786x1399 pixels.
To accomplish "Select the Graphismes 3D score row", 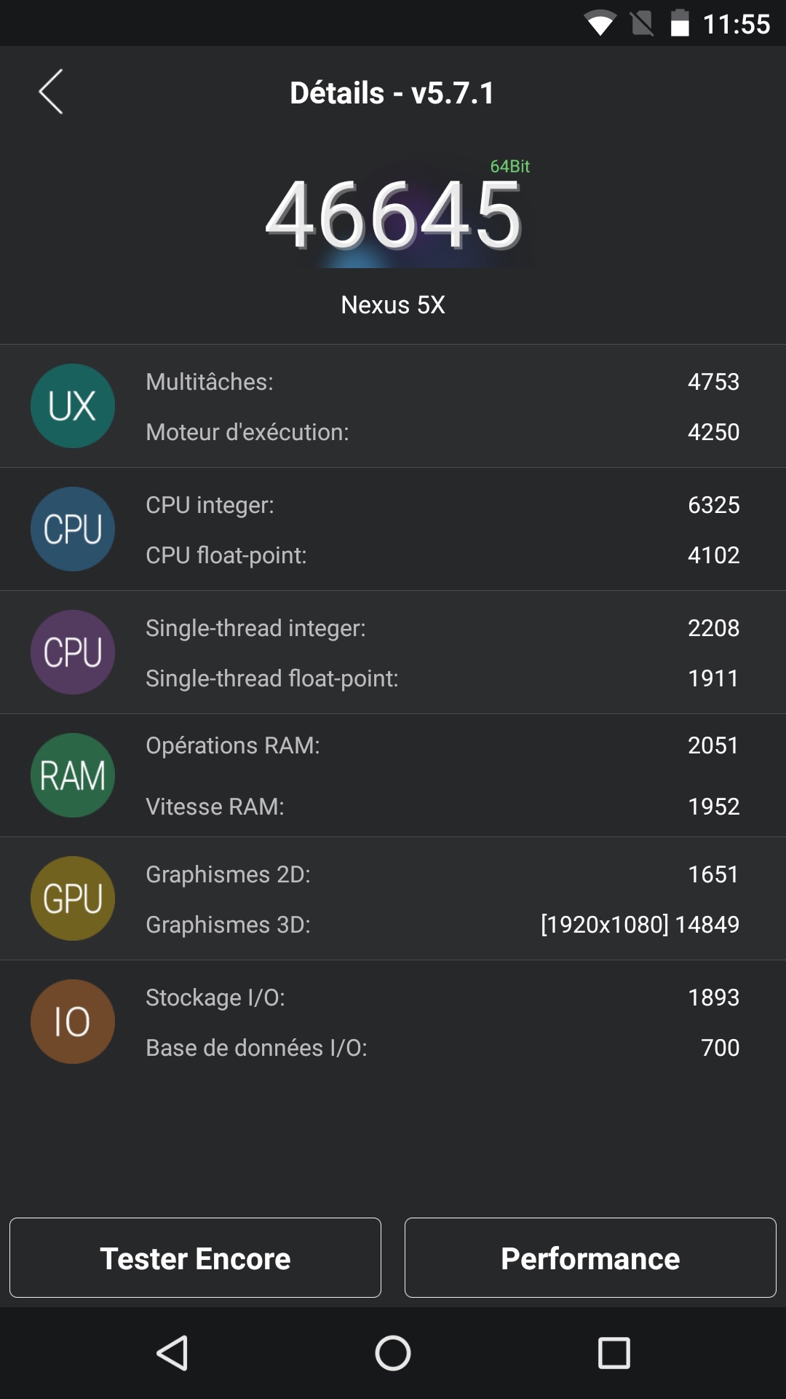I will tap(442, 925).
